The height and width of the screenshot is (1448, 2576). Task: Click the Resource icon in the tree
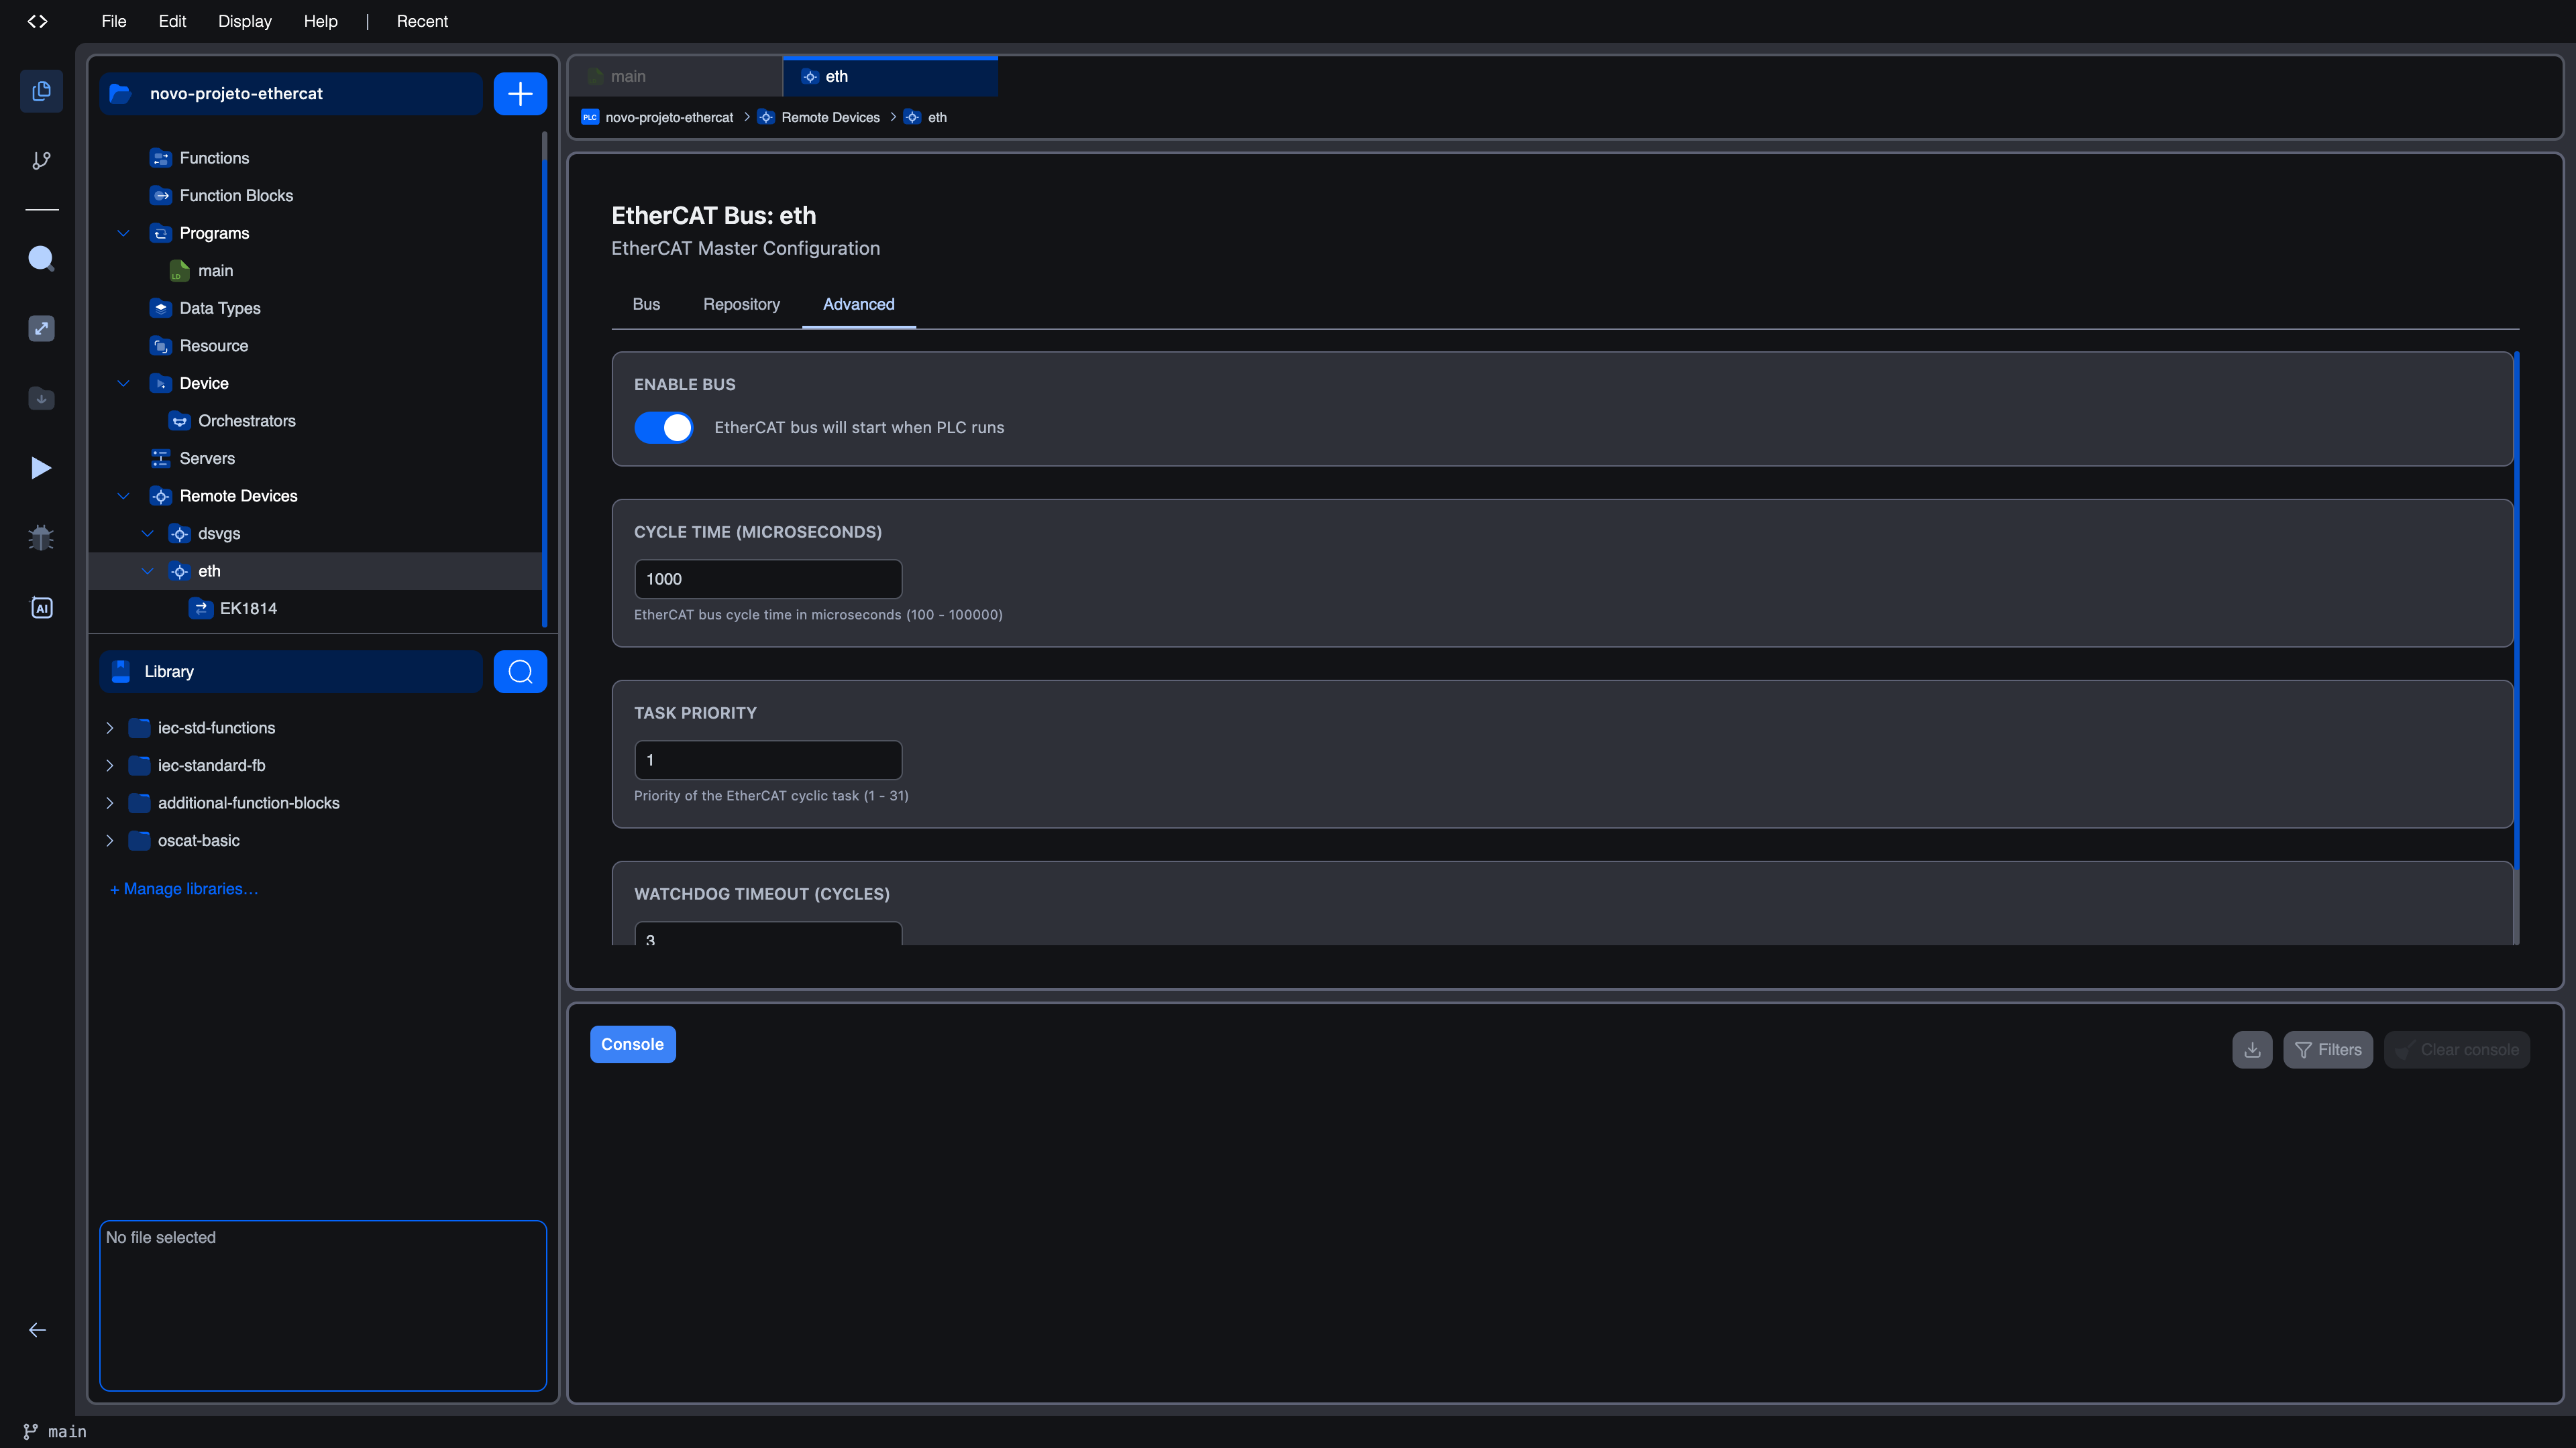pyautogui.click(x=160, y=346)
